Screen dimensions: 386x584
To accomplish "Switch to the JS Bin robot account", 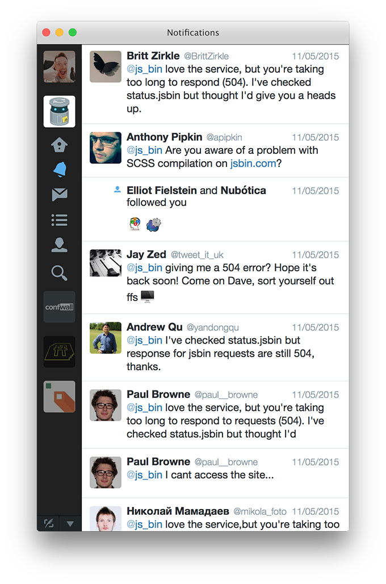I will point(59,111).
